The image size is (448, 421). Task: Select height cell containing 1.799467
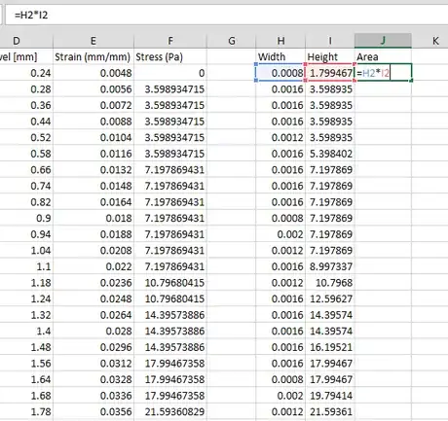(x=330, y=73)
